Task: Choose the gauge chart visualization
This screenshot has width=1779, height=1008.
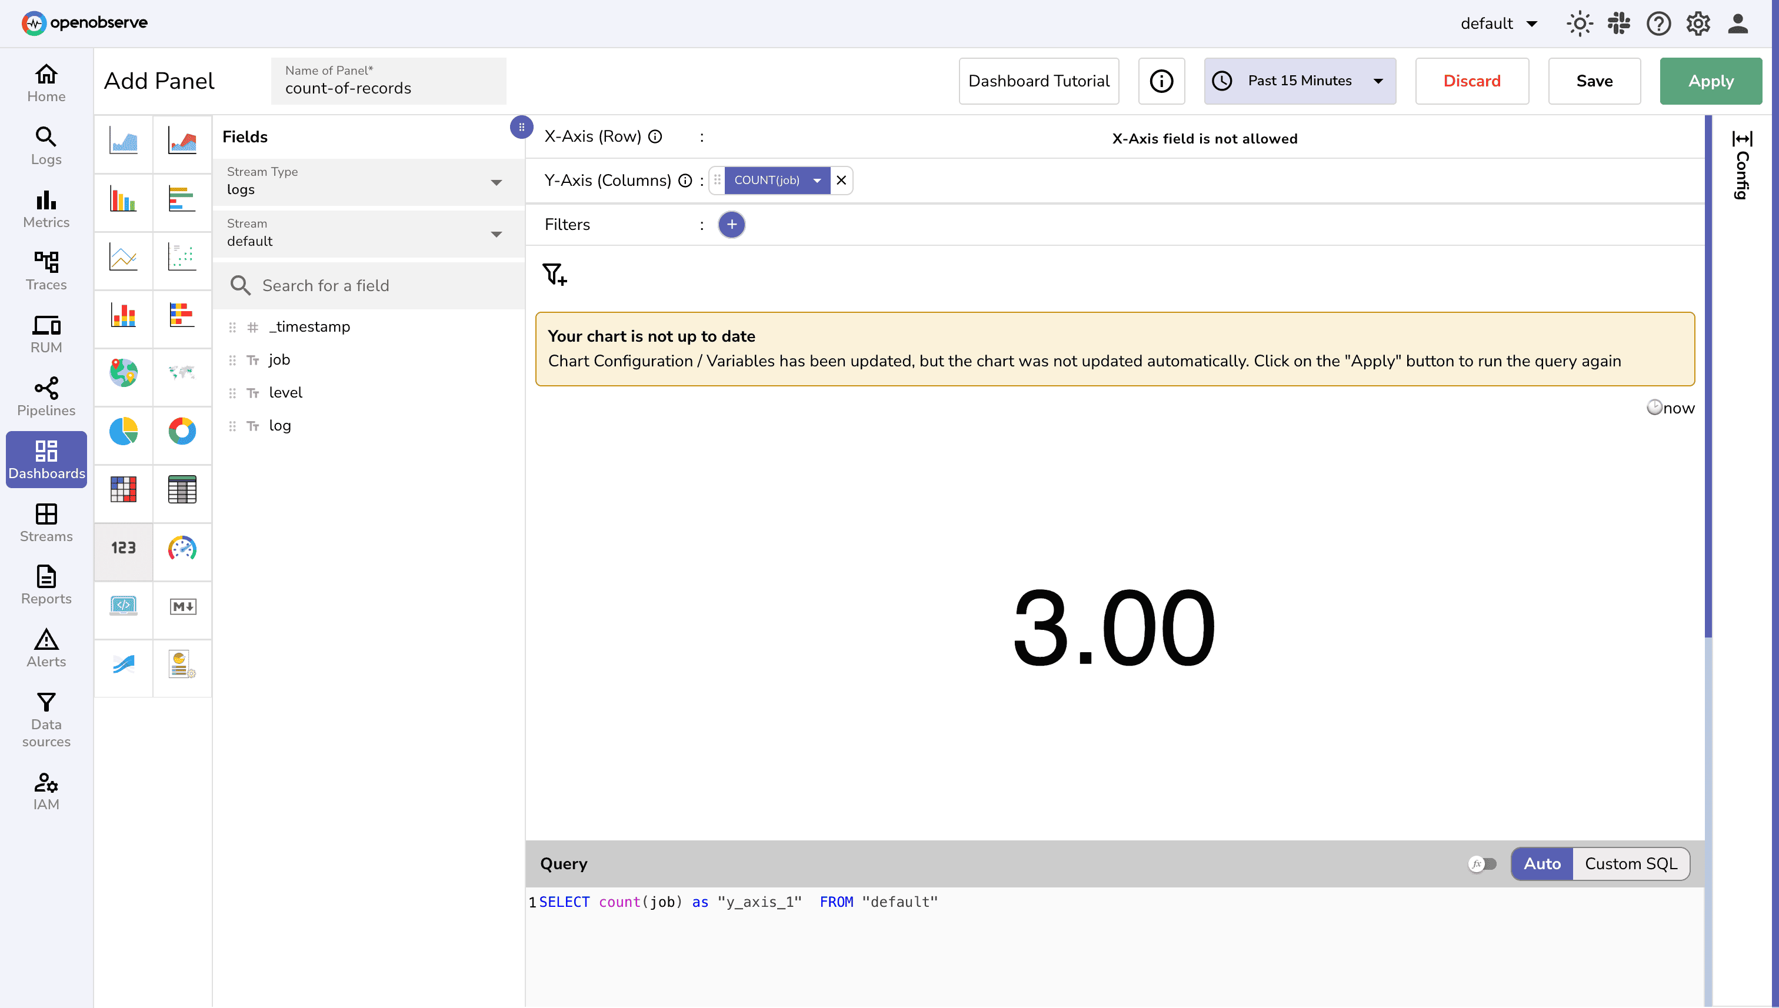Action: tap(182, 552)
